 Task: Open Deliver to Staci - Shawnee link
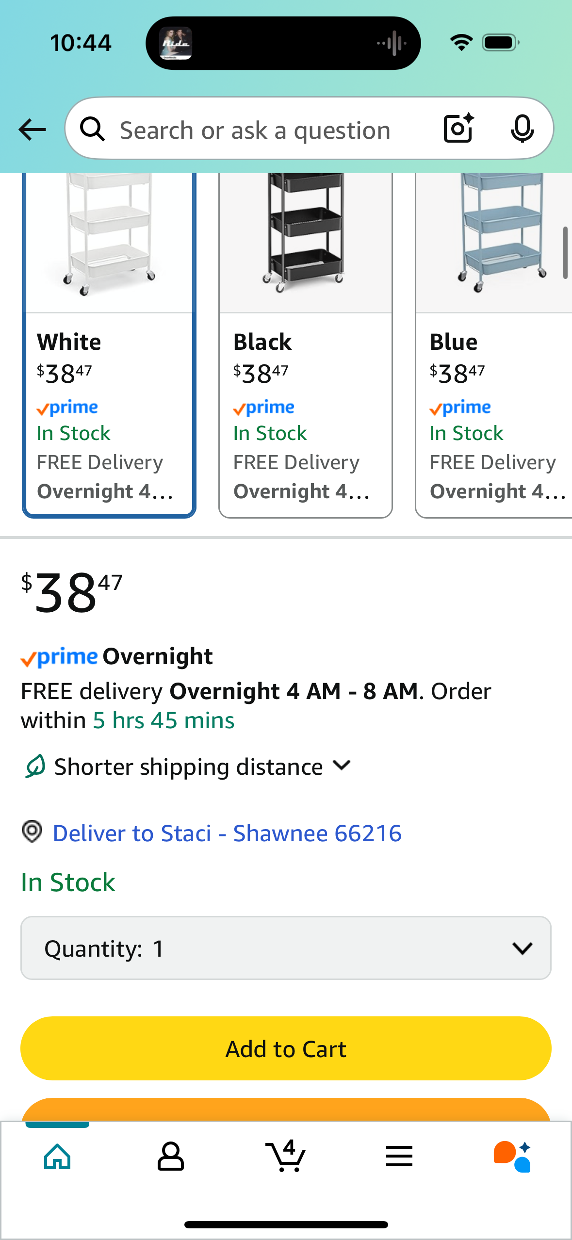[x=227, y=833]
